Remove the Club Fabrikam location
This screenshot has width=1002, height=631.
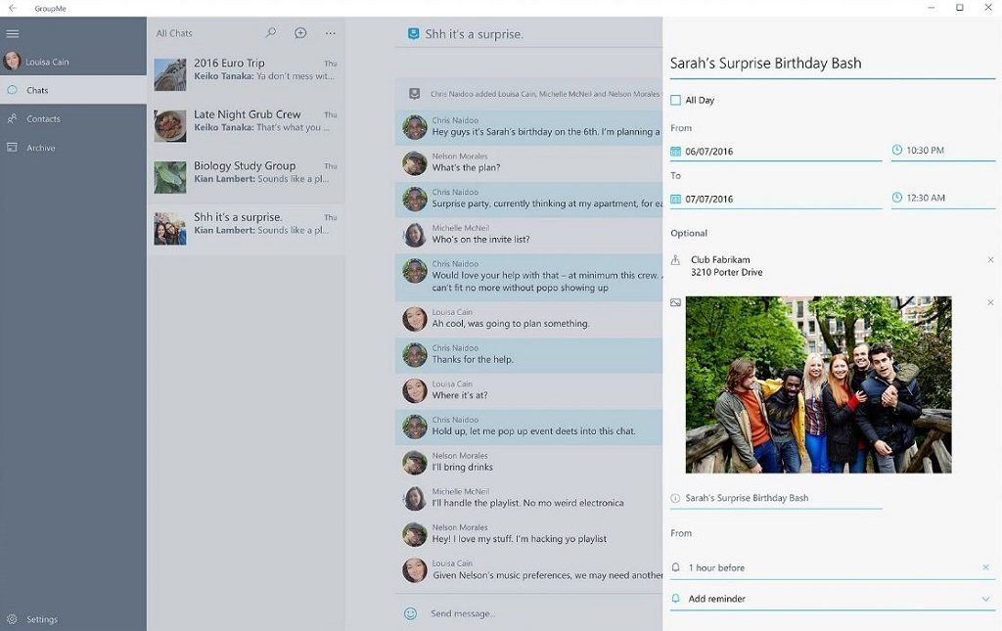(x=991, y=260)
